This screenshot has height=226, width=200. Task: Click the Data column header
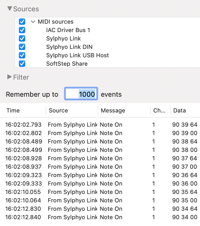coord(180,110)
